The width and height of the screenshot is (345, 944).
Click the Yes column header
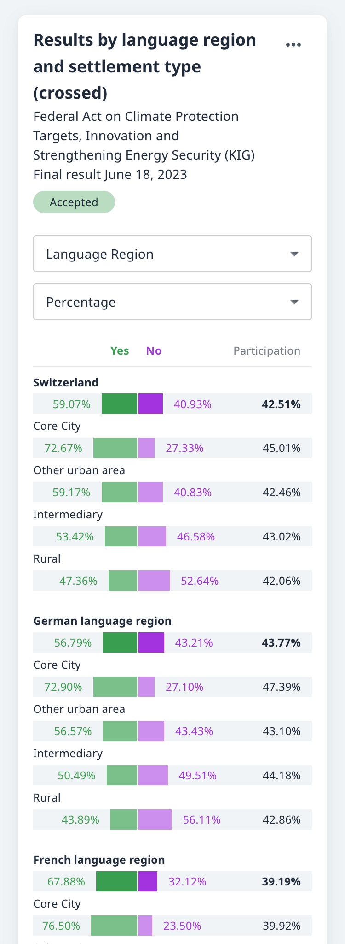[120, 351]
